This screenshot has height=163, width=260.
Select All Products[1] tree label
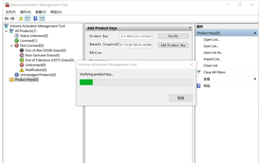tap(26, 31)
